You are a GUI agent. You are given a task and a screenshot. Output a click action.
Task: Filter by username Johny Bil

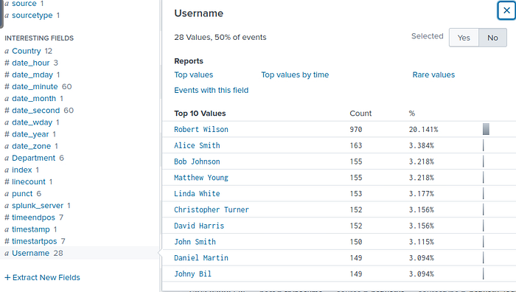point(193,274)
